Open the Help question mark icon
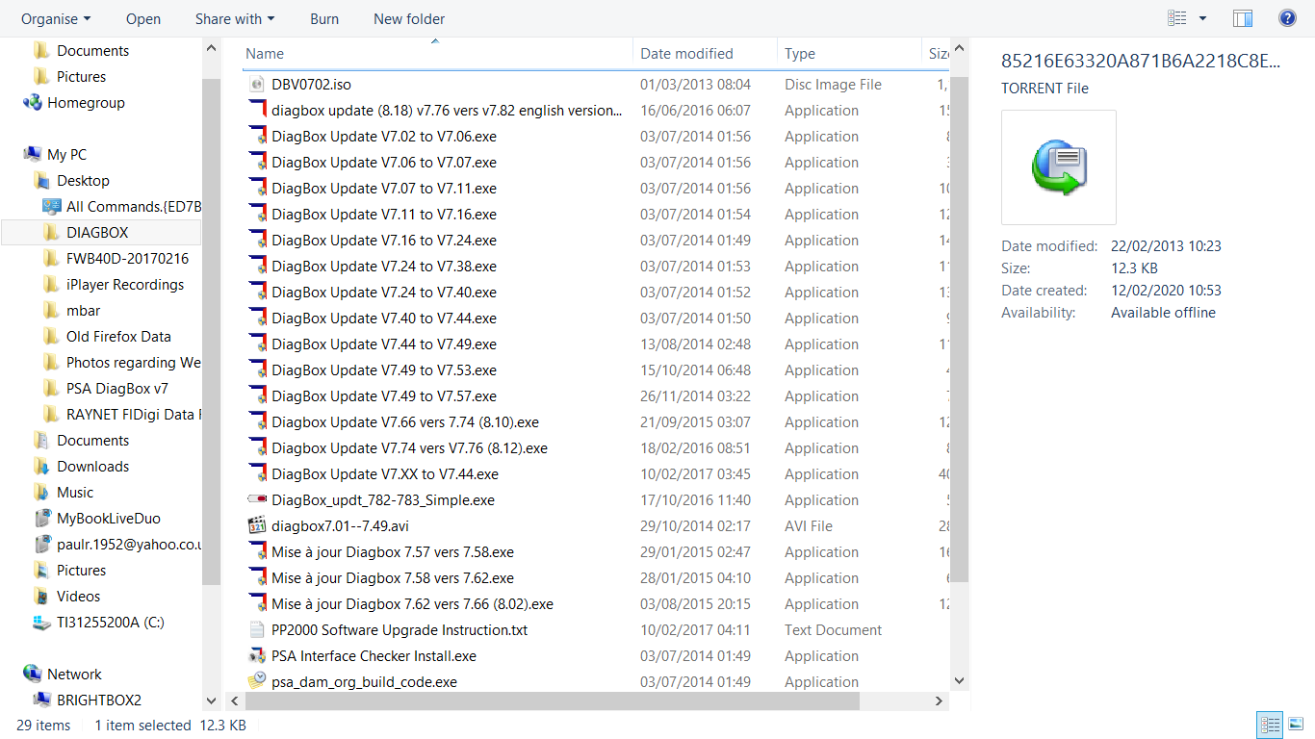Image resolution: width=1315 pixels, height=739 pixels. point(1287,18)
